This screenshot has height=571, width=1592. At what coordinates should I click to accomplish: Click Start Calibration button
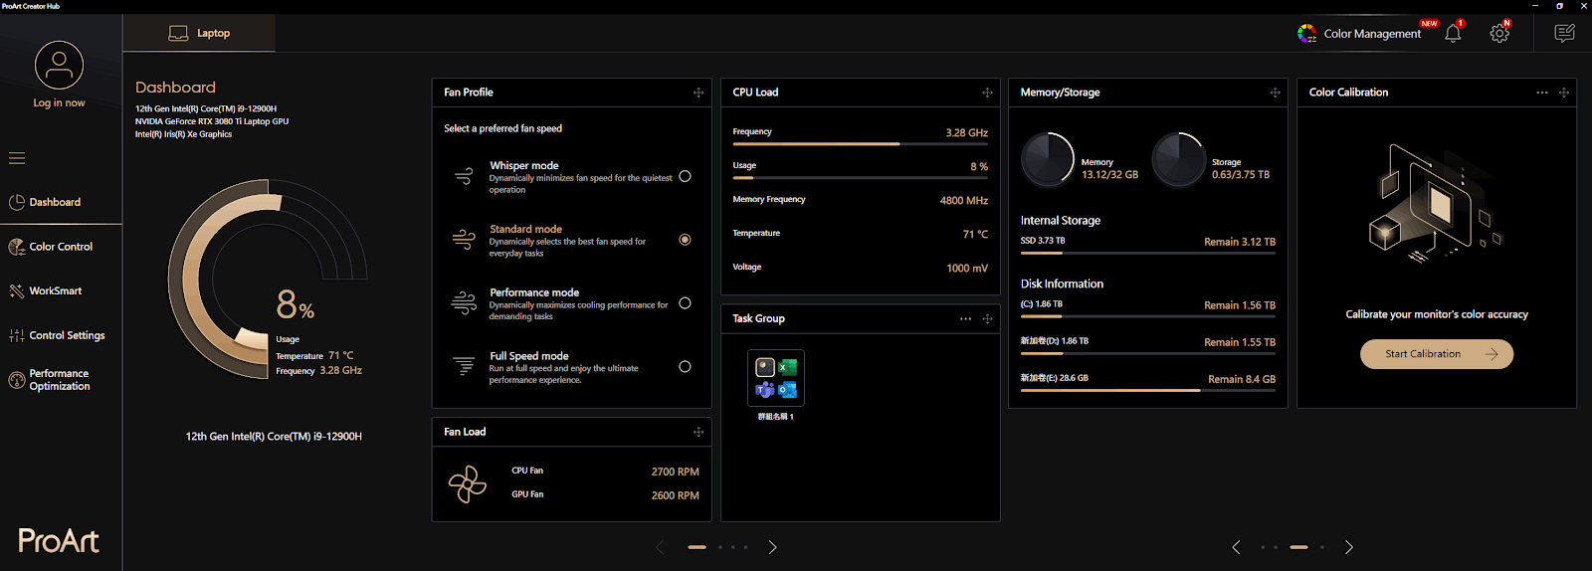1437,354
